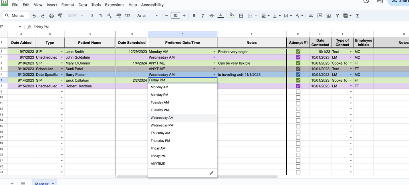Click the Menus search box
Screen dimensions: 409x185
coord(16,16)
